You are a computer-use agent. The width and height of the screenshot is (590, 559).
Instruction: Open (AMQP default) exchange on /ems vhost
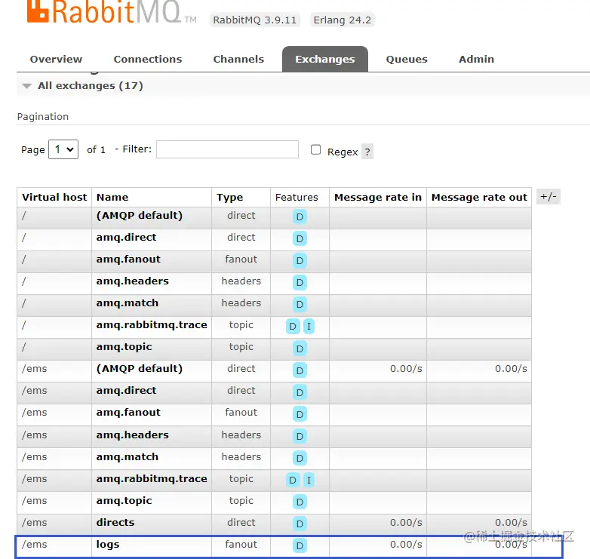point(140,369)
